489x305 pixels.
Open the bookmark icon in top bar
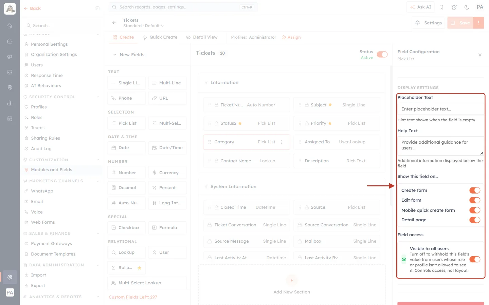coord(441,7)
